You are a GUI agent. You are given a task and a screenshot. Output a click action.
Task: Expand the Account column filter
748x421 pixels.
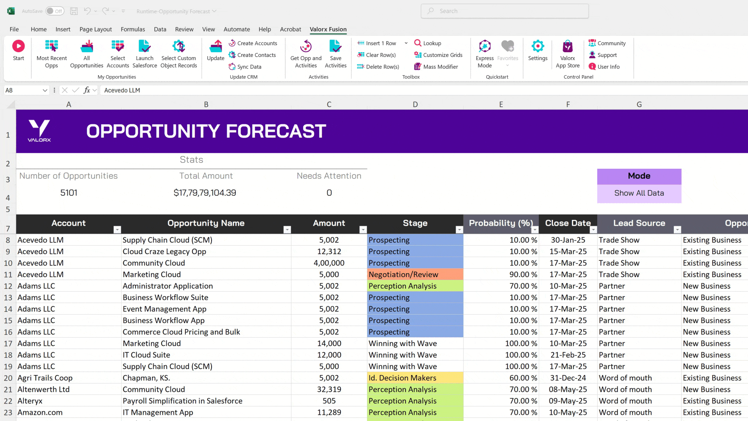[117, 230]
